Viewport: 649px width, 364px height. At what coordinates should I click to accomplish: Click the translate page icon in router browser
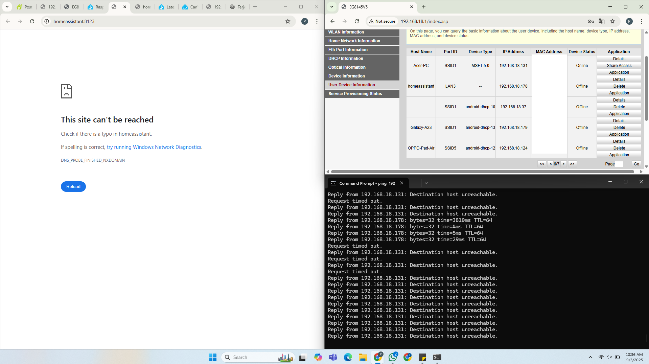pyautogui.click(x=601, y=21)
